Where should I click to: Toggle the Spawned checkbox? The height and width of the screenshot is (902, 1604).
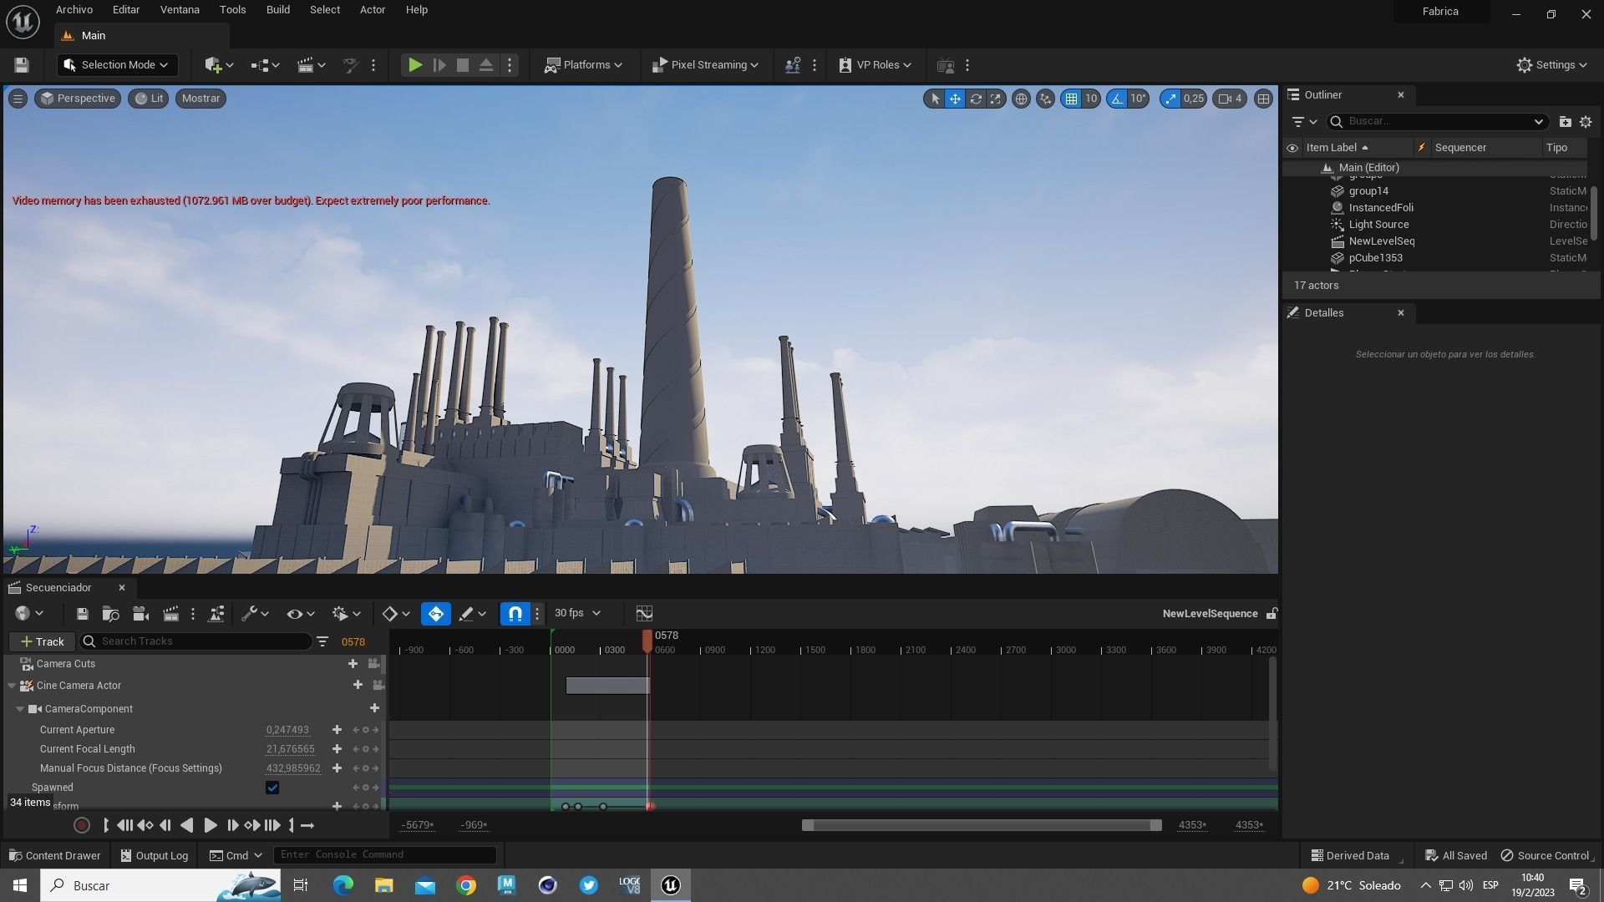pos(272,788)
